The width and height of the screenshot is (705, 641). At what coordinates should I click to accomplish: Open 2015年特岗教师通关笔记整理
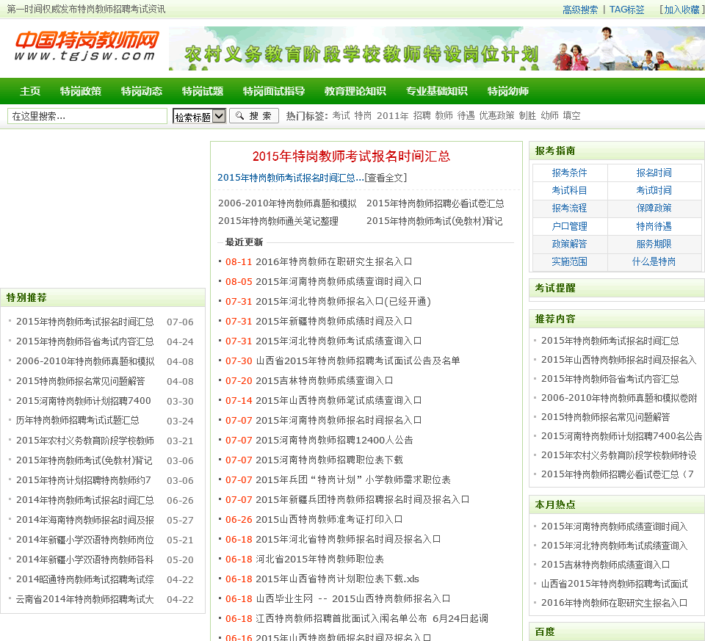click(278, 221)
